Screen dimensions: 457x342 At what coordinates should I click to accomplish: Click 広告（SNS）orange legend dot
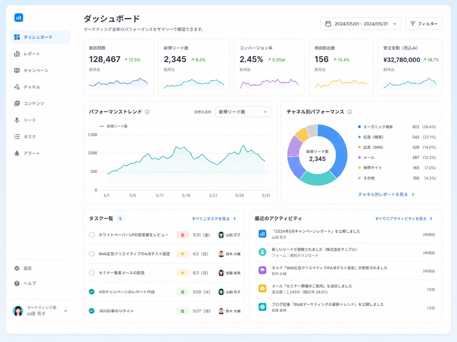click(x=359, y=147)
